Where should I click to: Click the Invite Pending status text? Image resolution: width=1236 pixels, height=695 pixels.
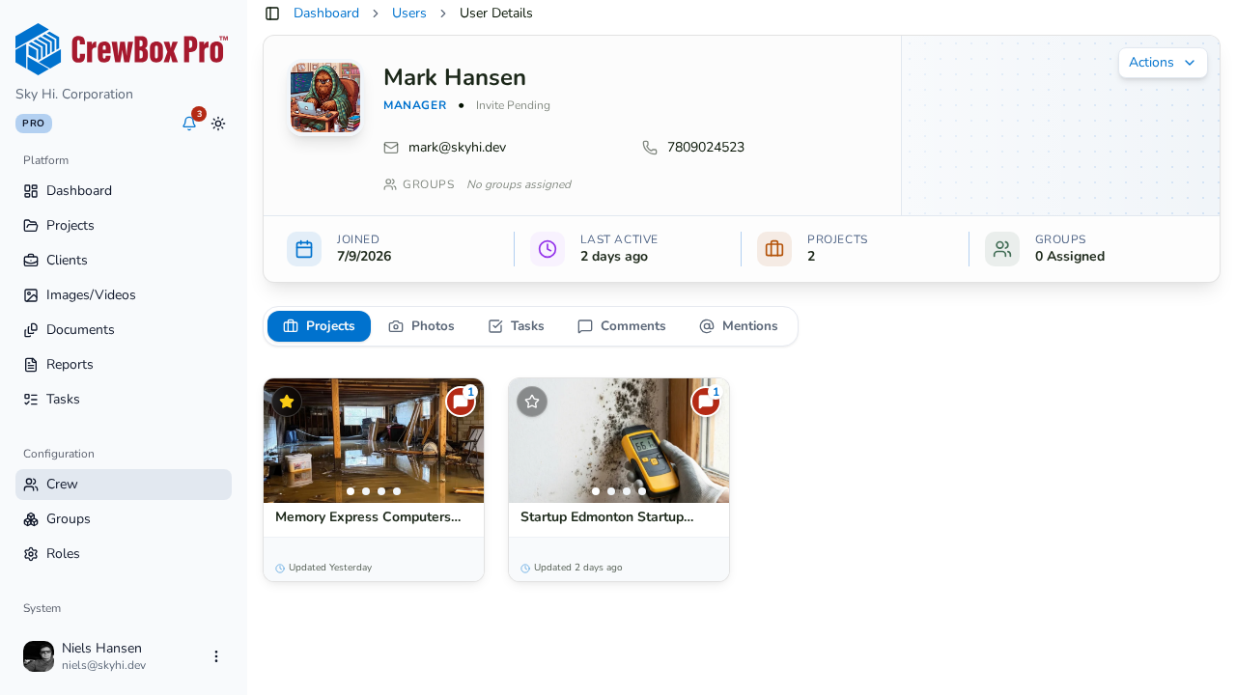[513, 105]
